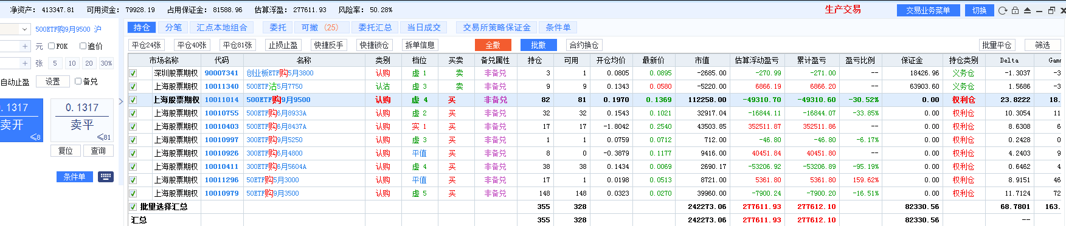Viewport: 1066px width, 226px height.
Task: Restore the window using the restore icon
Action: (1051, 10)
